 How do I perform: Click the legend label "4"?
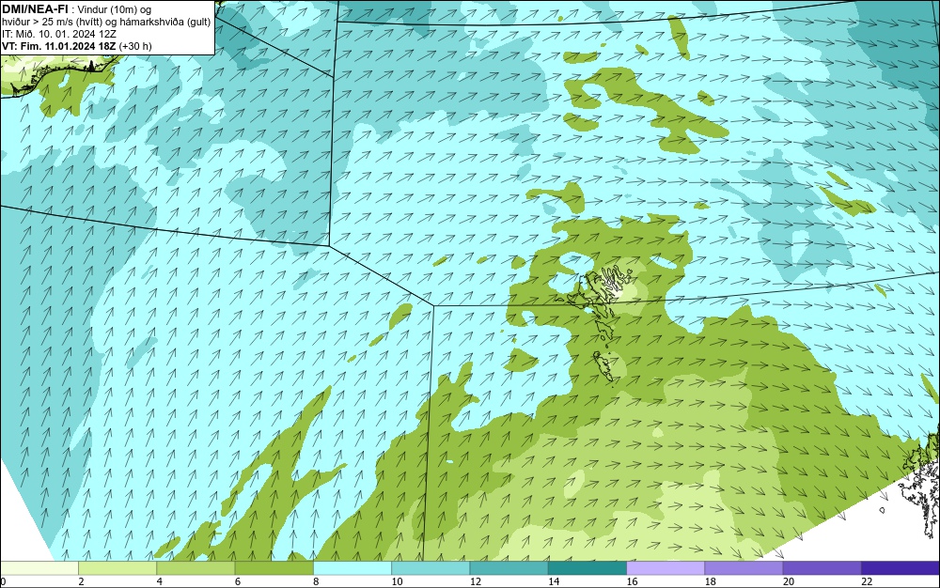tap(160, 582)
